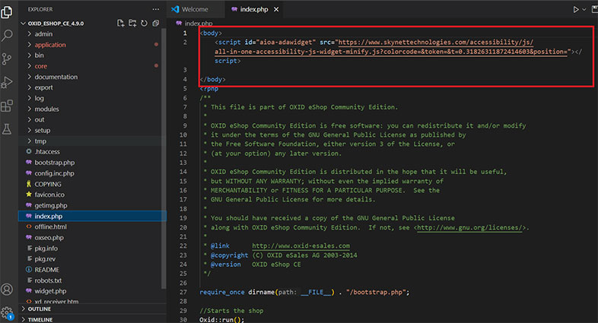Open the Accounts icon in activity bar
Viewport: 598px width, 323px height.
coord(8,290)
